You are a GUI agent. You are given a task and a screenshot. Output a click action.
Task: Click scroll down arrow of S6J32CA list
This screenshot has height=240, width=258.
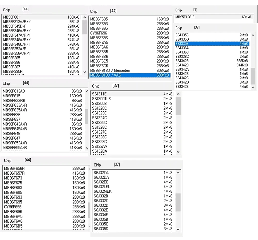(x=178, y=229)
